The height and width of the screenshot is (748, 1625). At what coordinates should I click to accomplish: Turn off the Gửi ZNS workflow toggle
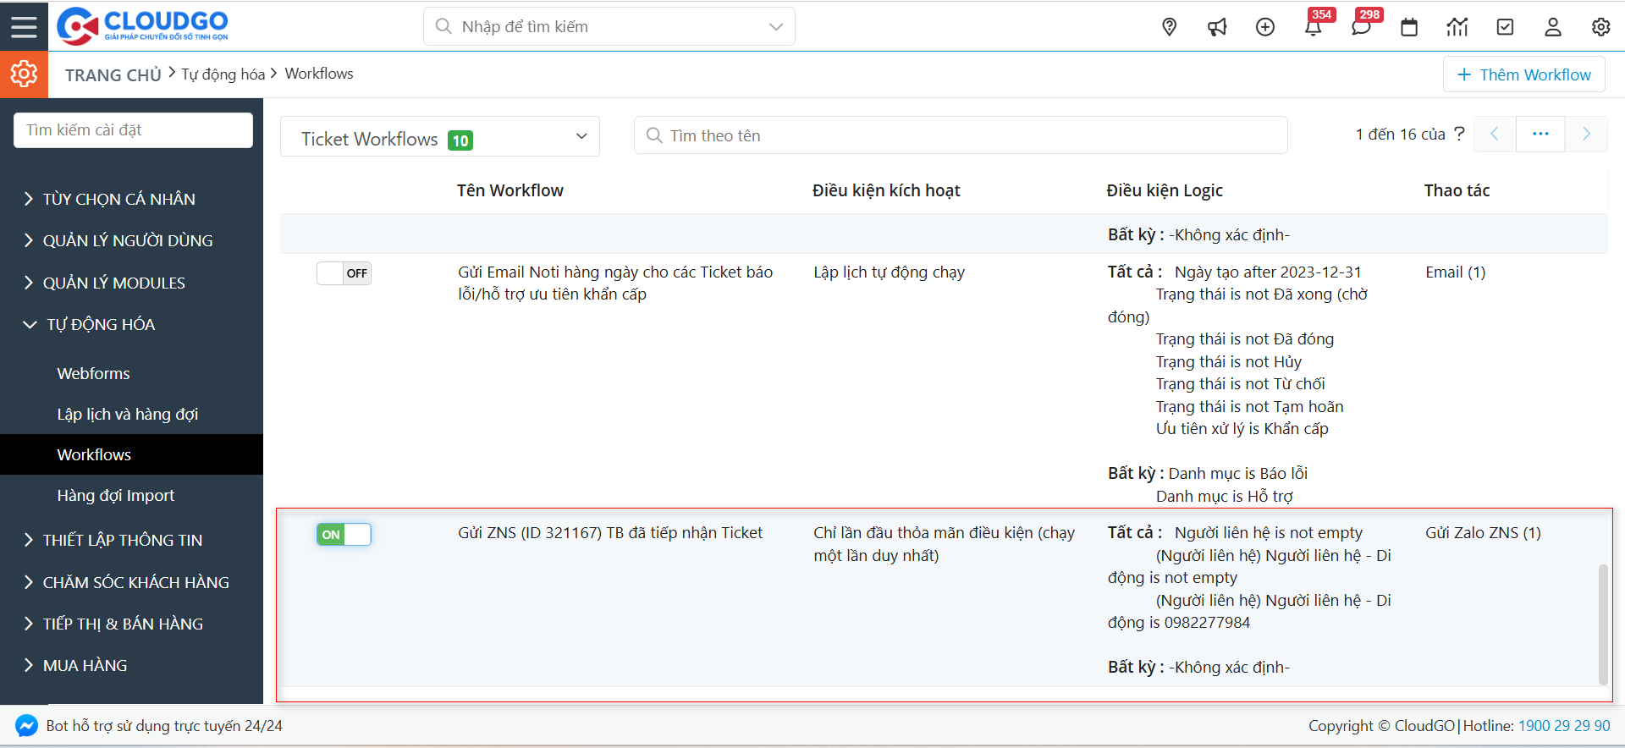[344, 535]
